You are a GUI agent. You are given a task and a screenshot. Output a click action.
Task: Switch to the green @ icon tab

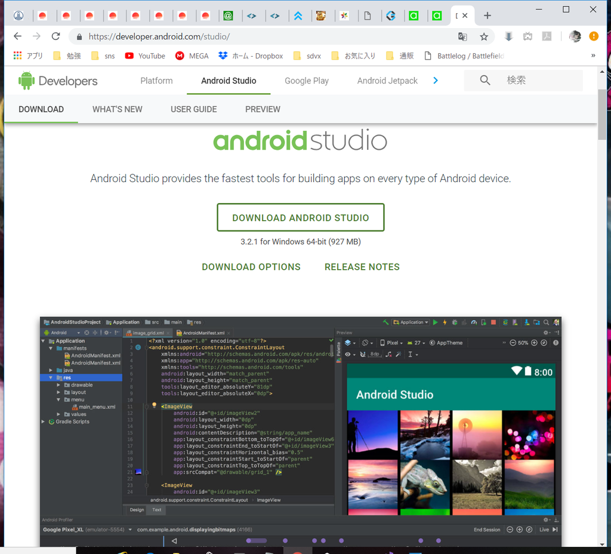(229, 16)
